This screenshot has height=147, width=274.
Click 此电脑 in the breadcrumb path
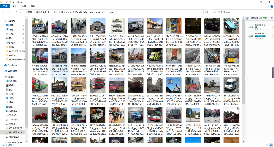coord(29,12)
